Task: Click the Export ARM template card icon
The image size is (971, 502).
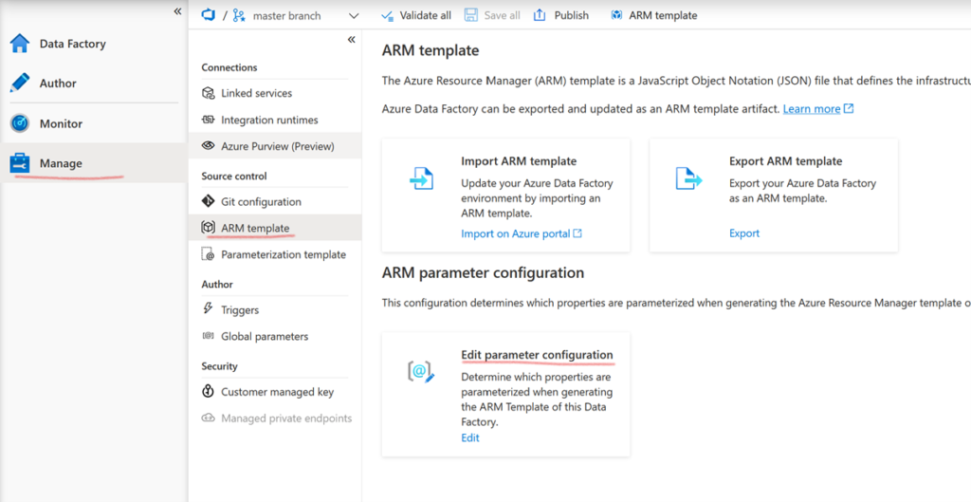Action: [689, 178]
